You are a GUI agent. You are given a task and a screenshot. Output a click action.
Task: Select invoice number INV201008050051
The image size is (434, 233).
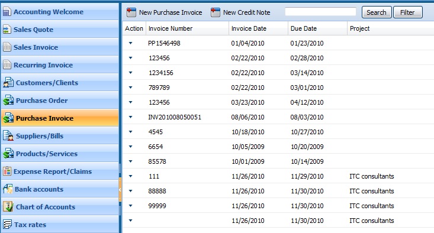(x=175, y=117)
